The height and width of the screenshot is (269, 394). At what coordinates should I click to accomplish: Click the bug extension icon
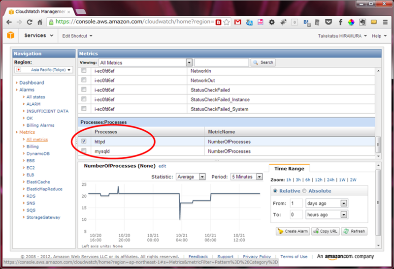[283, 22]
